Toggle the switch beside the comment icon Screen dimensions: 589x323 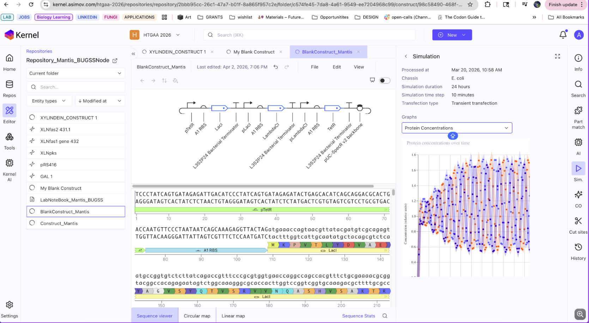[384, 81]
